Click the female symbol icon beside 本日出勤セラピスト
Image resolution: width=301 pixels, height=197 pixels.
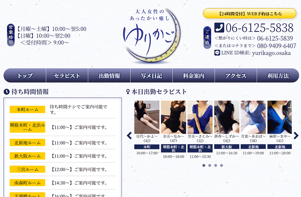point(128,92)
